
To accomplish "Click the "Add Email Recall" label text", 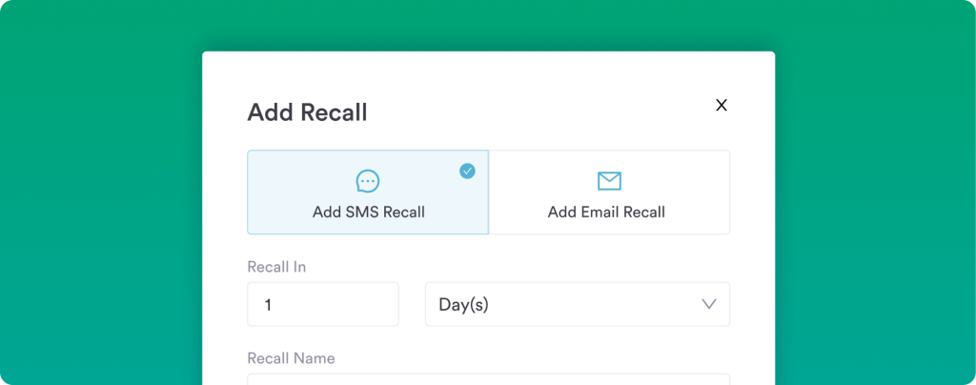I will pyautogui.click(x=606, y=213).
